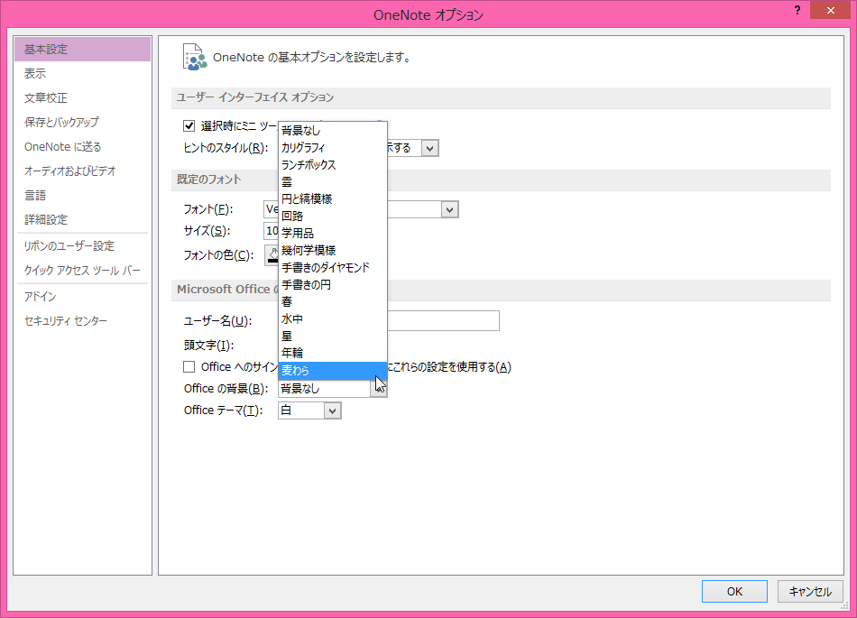Click the font size box
The image size is (857, 618).
pos(272,231)
